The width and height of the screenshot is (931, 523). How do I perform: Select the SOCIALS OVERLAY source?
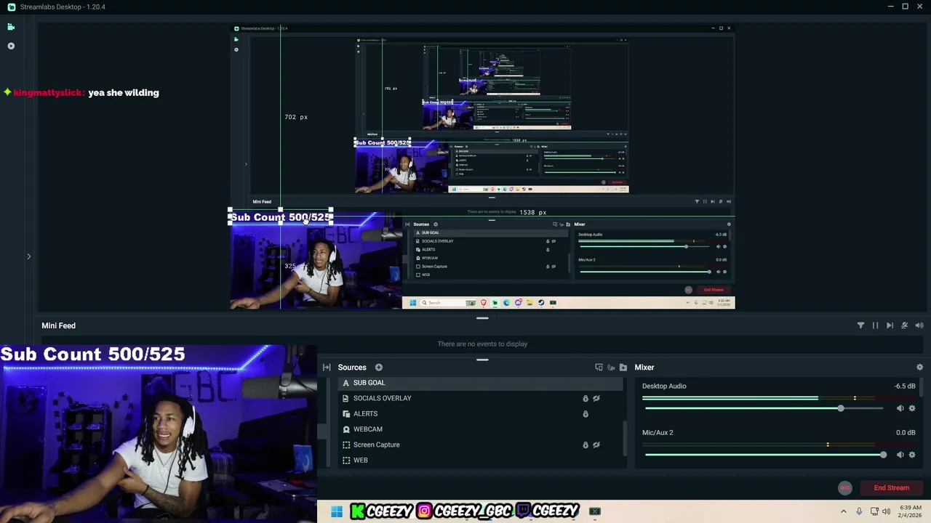point(482,398)
